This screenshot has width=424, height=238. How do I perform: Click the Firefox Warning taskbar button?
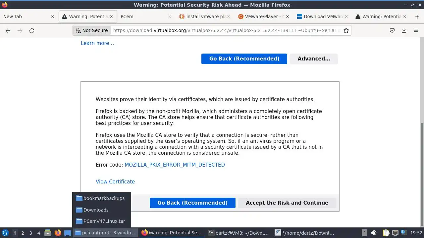click(x=172, y=233)
